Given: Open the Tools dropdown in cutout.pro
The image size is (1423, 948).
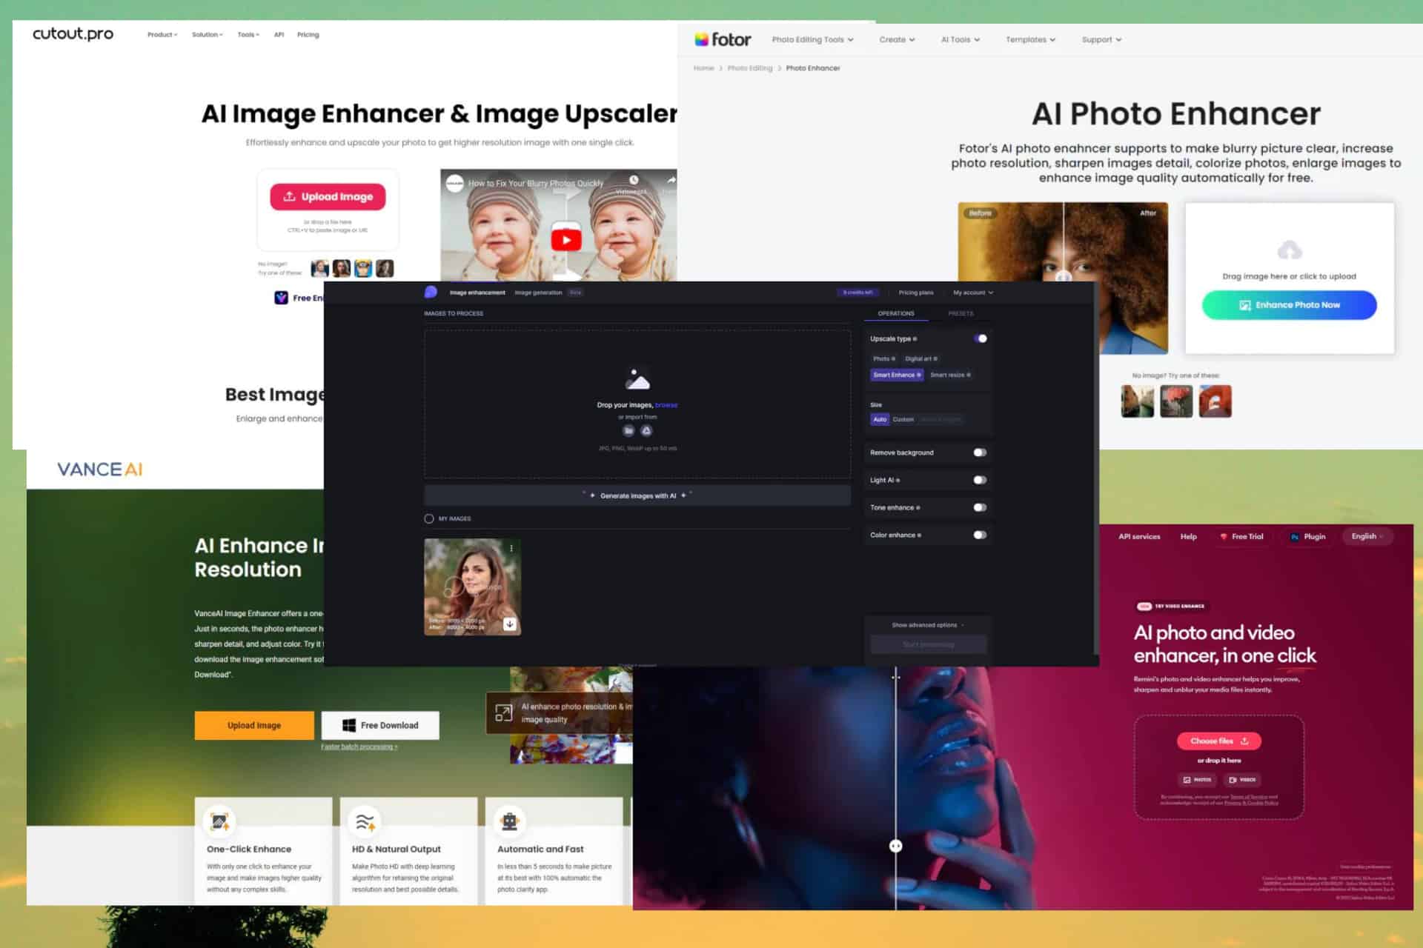Looking at the screenshot, I should (248, 35).
